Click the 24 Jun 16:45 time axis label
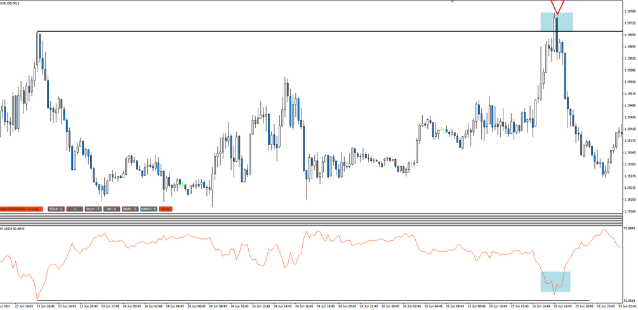This screenshot has width=638, height=310. tap(304, 305)
